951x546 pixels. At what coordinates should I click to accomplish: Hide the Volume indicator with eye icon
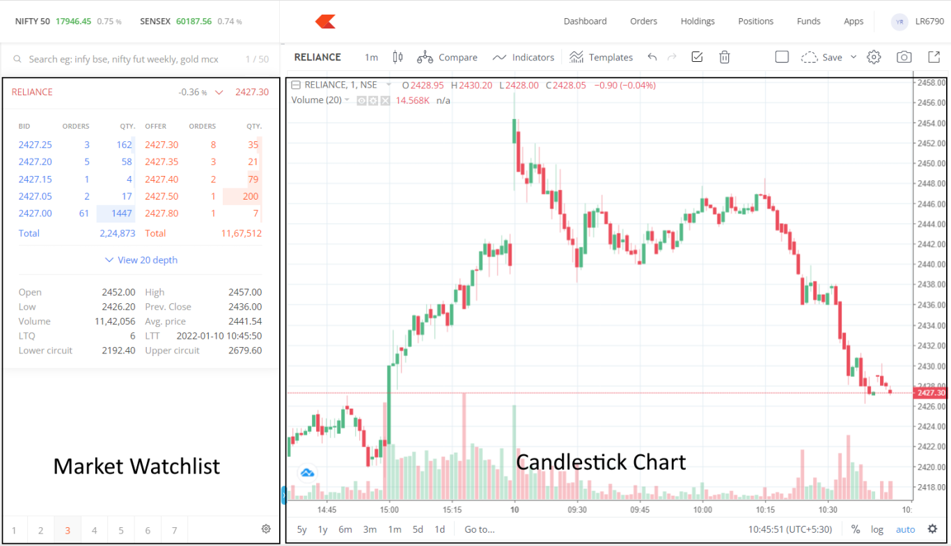[x=361, y=101]
